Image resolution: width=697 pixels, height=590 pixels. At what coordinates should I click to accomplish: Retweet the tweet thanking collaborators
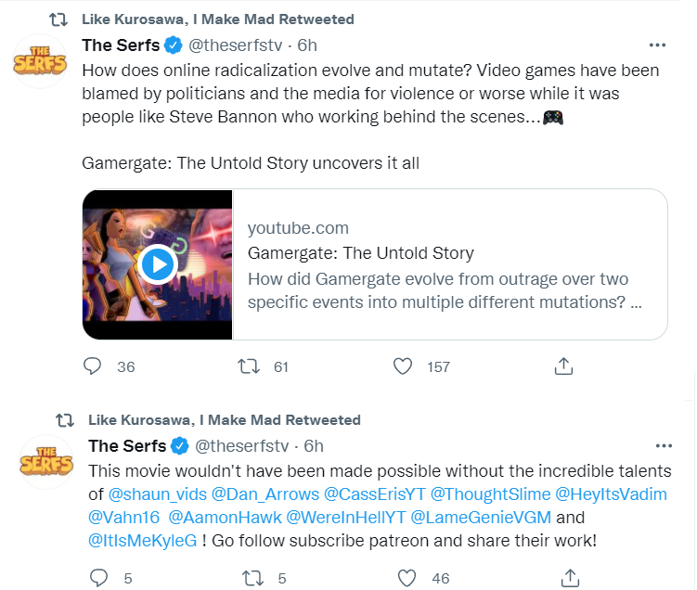coord(250,578)
